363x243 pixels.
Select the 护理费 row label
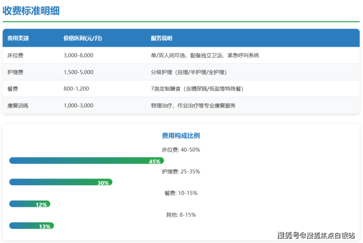[x=15, y=72]
